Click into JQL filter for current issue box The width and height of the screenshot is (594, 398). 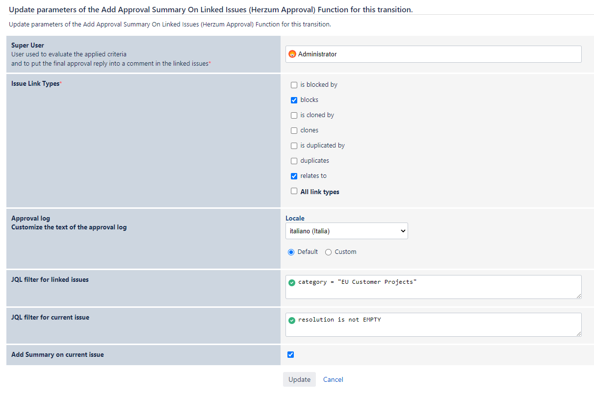[x=434, y=324]
